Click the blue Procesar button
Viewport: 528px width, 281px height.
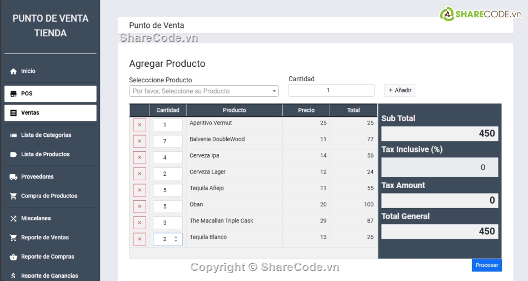click(486, 265)
